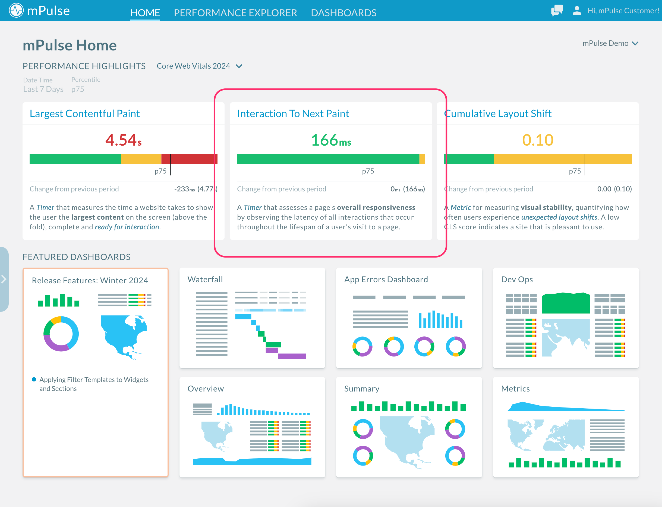
Task: Open the mPulse Demo dropdown
Action: [x=610, y=43]
